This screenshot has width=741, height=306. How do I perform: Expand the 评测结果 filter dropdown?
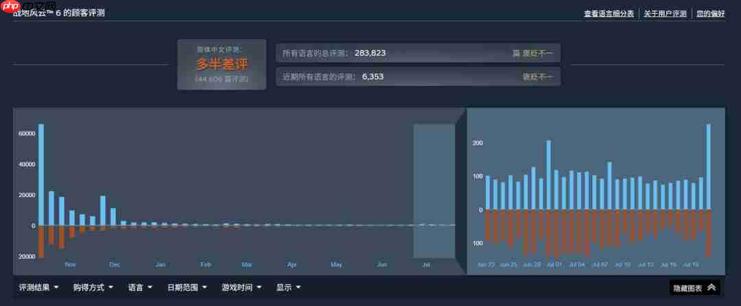coord(38,288)
